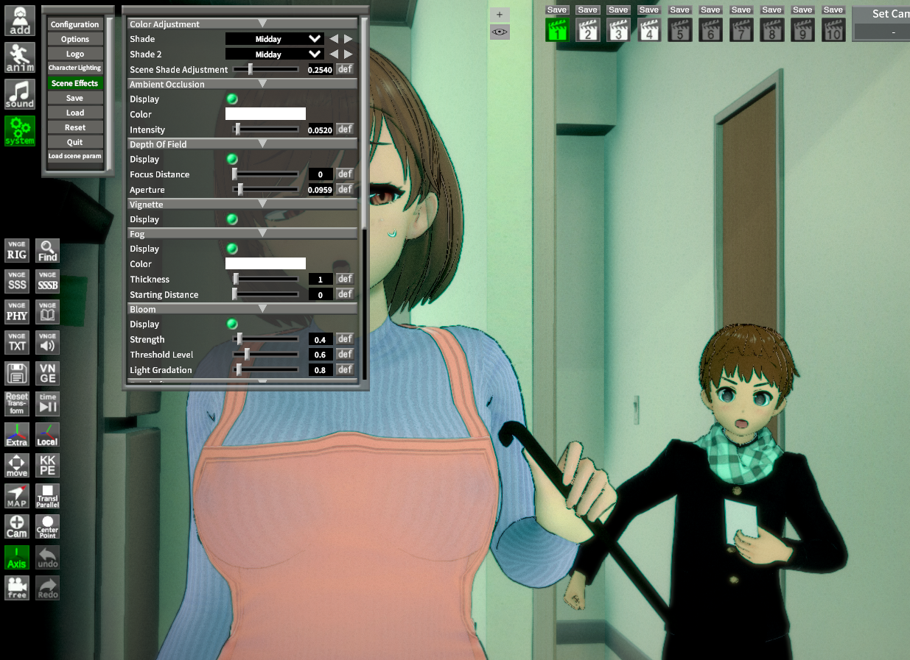Click the undo arrow icon
Screen dimensions: 910x660
[48, 557]
